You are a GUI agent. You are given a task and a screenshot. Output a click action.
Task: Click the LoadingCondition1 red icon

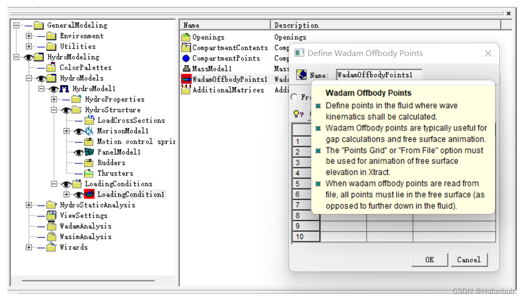pos(89,194)
